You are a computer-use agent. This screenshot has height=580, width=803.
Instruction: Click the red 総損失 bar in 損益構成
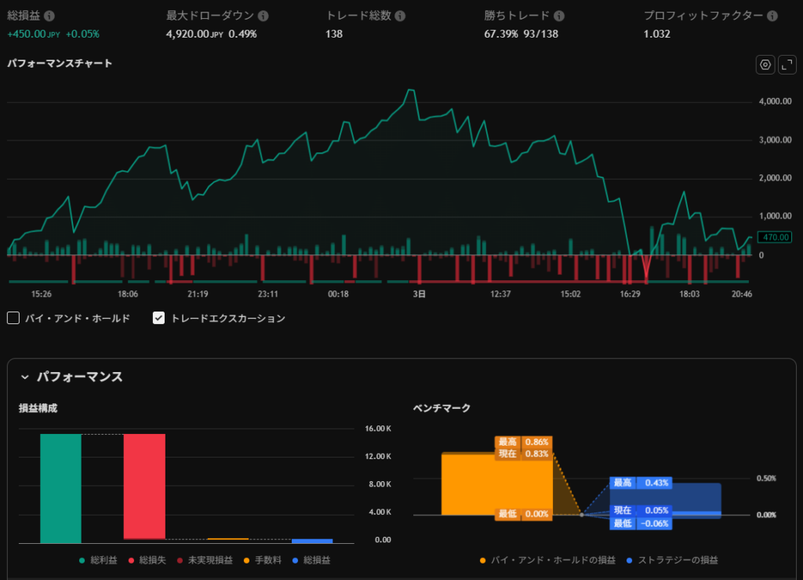(144, 486)
